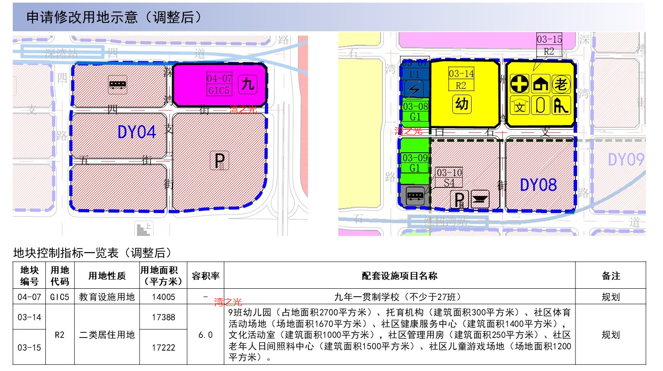
Task: Click the bus icon on gray parcel
Action: [414, 195]
